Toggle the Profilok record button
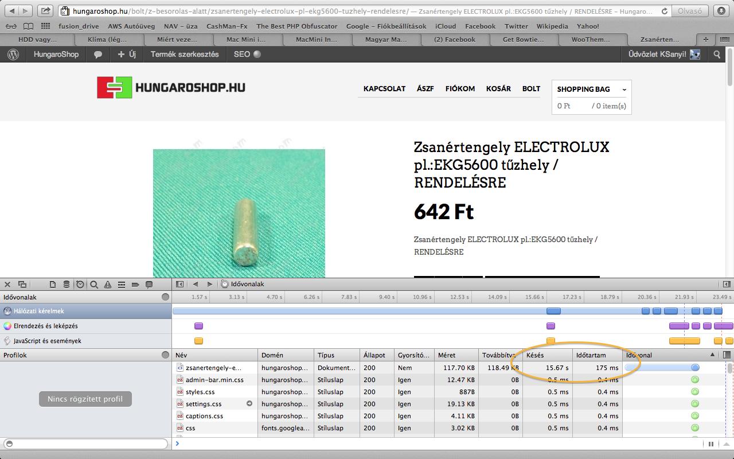The width and height of the screenshot is (734, 459). [166, 355]
